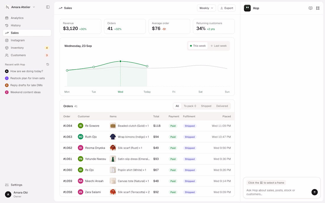Open the Weekly period dropdown
Viewport: 325px width, 203px height.
click(x=206, y=8)
